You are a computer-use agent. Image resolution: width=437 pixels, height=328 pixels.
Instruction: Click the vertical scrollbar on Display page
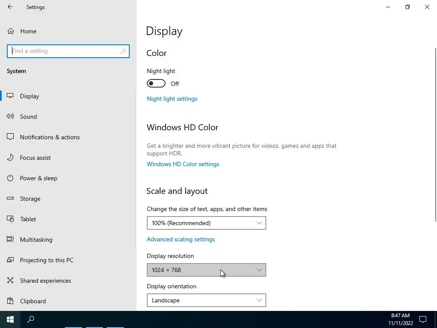436,135
